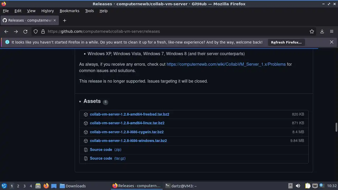Download the Source code (tar.gz) archive
The image size is (338, 190).
tap(108, 158)
